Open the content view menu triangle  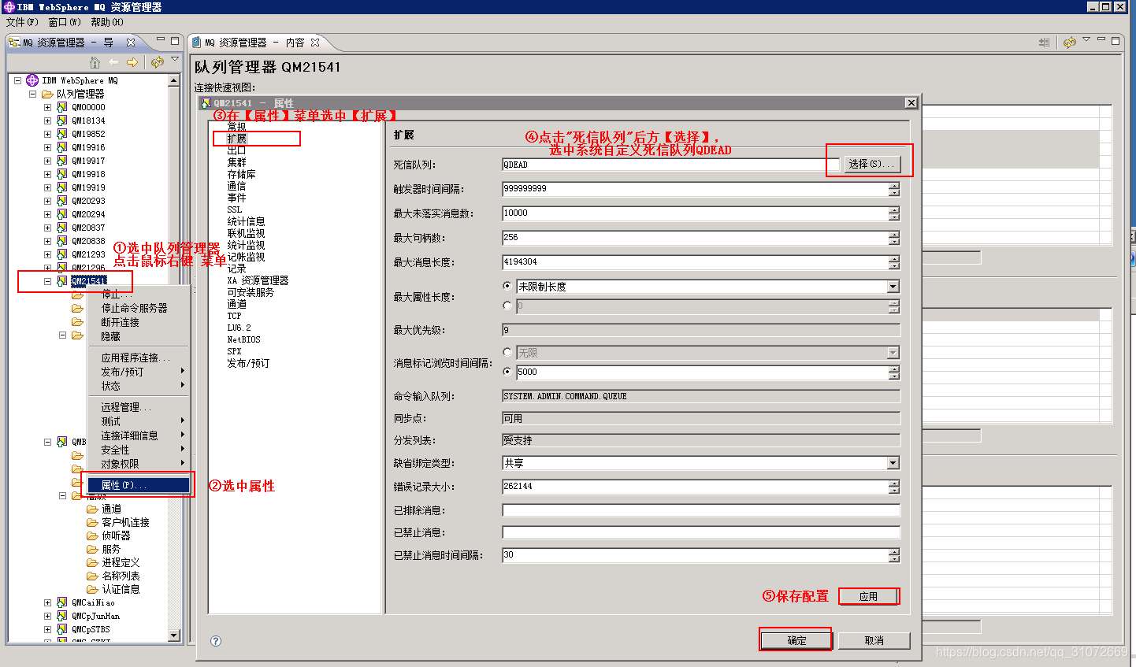tap(1086, 39)
